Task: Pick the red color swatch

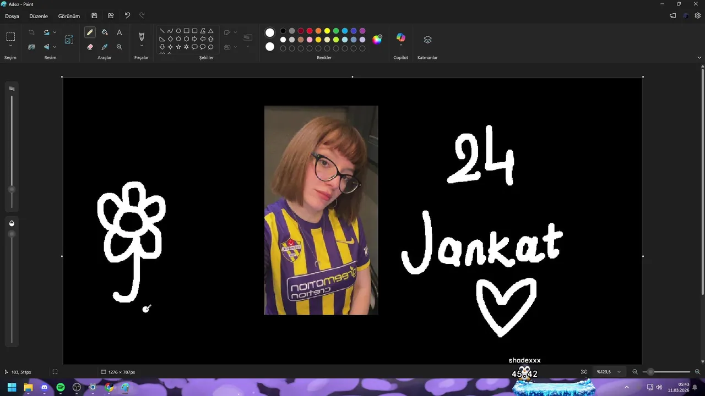Action: (310, 31)
